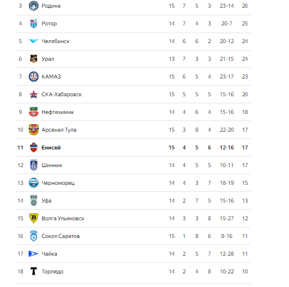Click the Уфа club emblem
Screen dimensions: 289x287
34,200
